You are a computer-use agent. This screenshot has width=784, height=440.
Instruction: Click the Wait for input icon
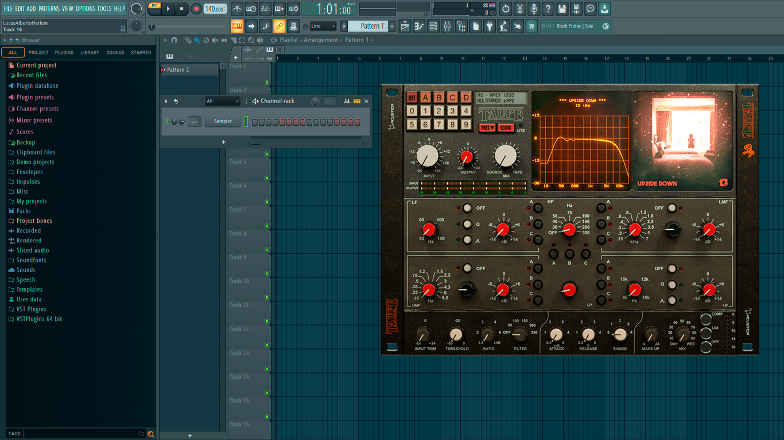click(x=251, y=9)
